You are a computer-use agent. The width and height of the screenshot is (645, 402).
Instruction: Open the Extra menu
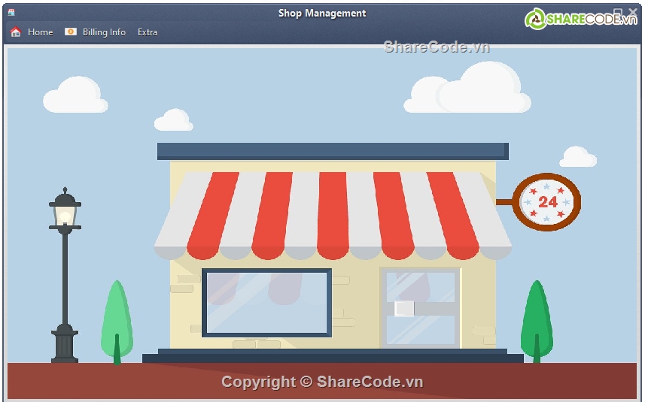point(148,32)
